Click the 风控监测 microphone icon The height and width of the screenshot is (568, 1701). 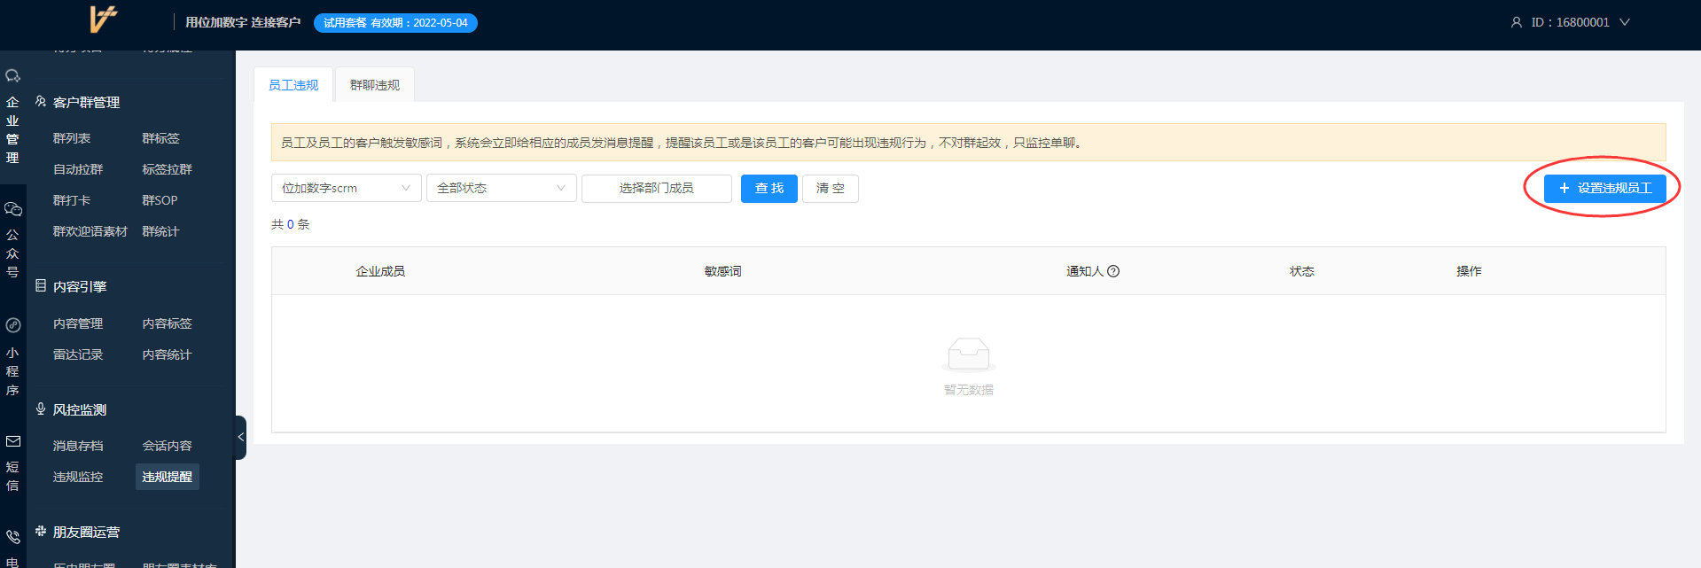click(x=41, y=409)
